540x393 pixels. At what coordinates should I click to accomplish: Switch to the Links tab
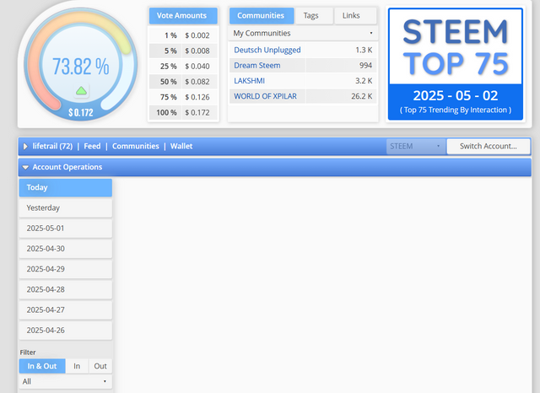(355, 16)
